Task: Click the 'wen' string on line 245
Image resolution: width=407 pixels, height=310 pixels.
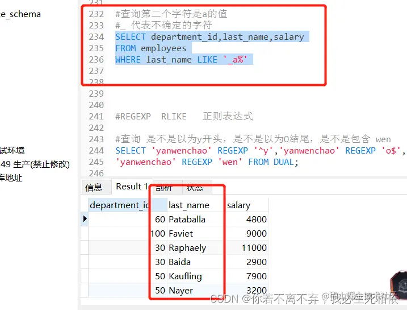Action: click(230, 162)
